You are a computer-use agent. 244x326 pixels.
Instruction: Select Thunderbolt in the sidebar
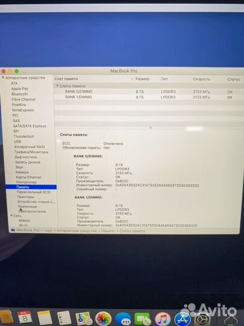(x=23, y=136)
